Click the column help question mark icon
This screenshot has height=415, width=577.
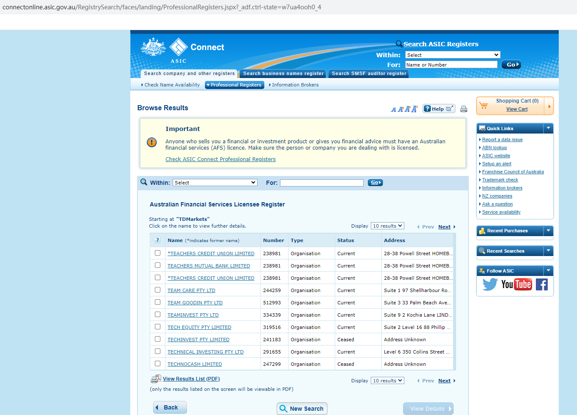[157, 240]
